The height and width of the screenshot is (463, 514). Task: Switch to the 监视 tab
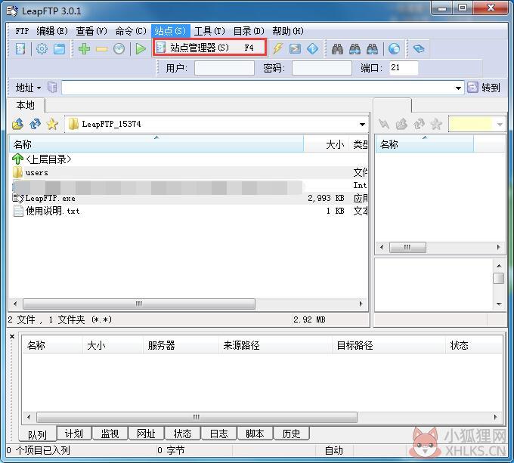point(110,434)
